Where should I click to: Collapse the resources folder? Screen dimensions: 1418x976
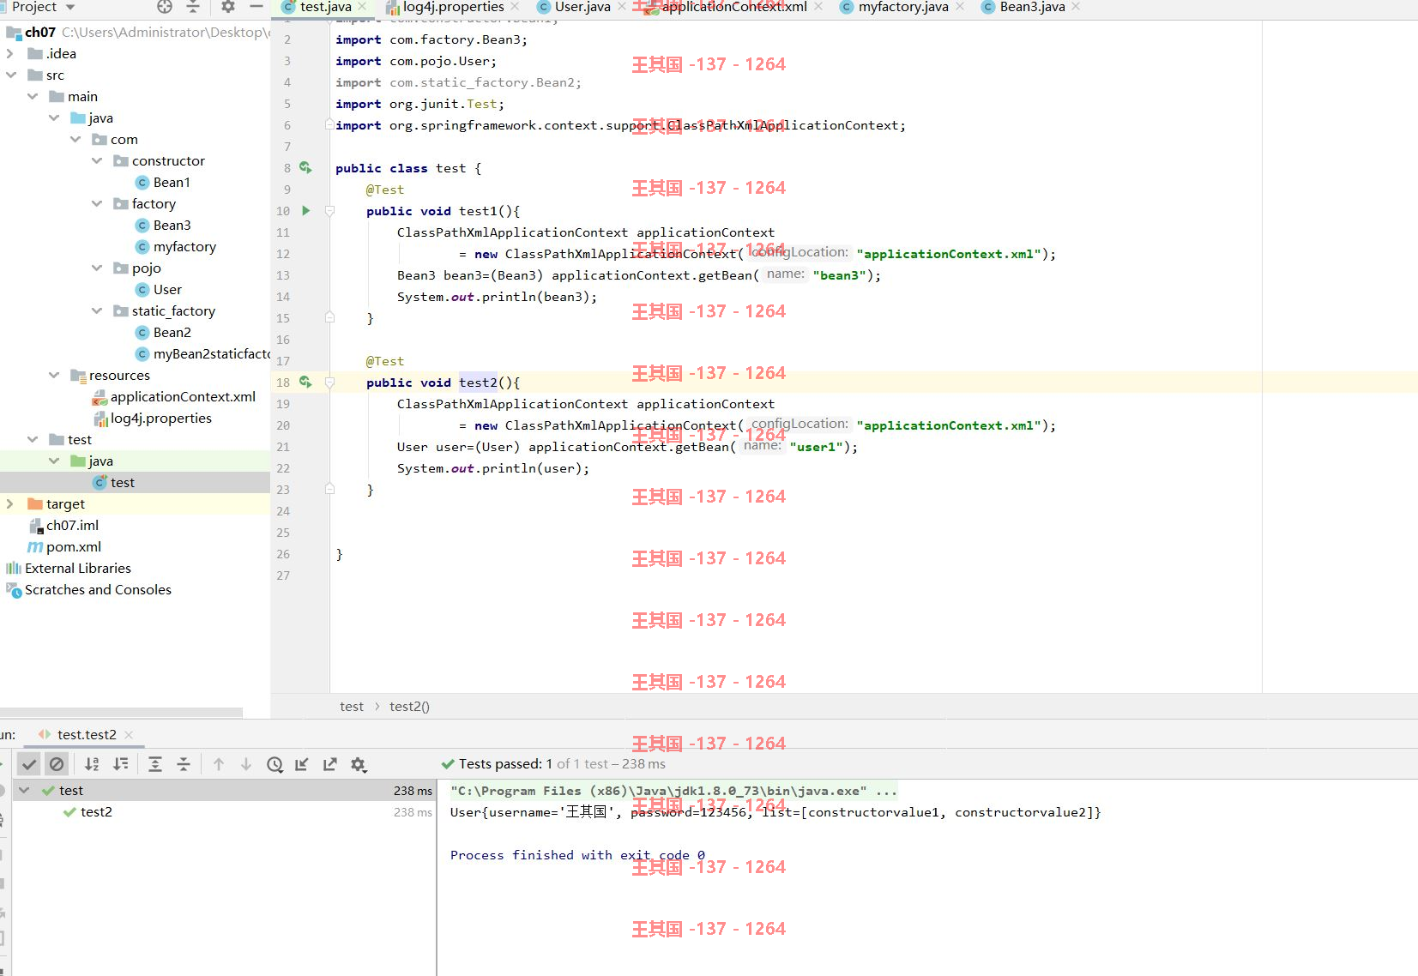click(53, 375)
